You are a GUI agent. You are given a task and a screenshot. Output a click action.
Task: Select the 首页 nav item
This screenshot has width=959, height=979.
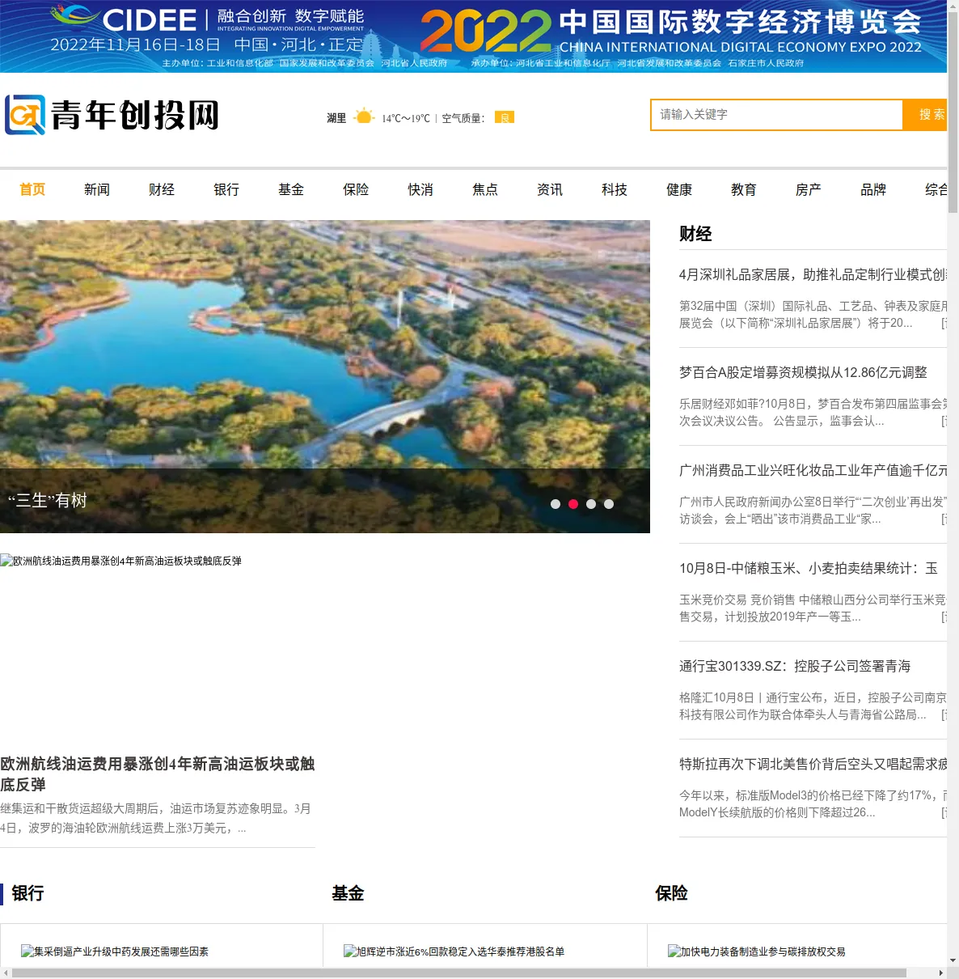click(32, 189)
